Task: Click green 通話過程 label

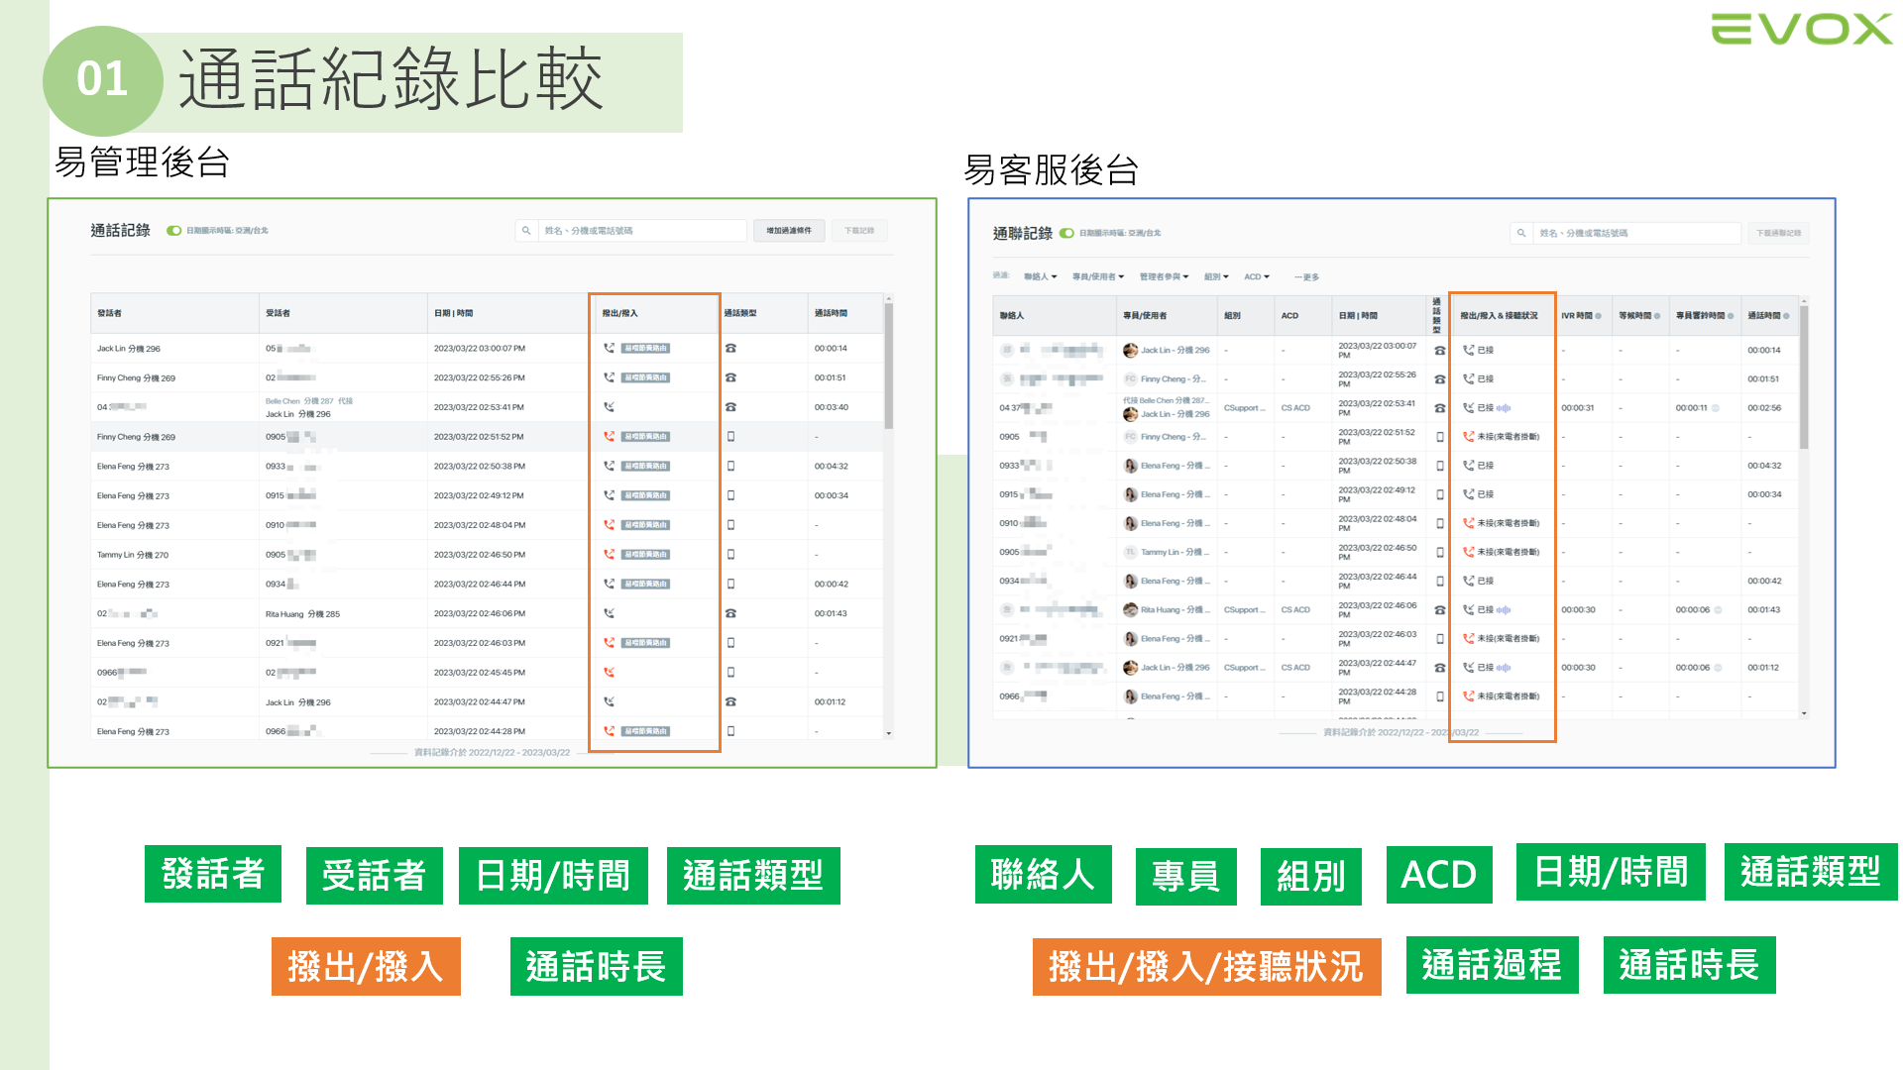Action: [1492, 965]
